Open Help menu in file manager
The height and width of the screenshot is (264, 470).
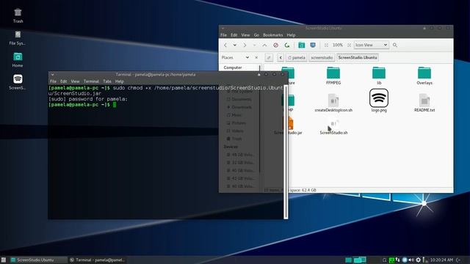coord(291,35)
